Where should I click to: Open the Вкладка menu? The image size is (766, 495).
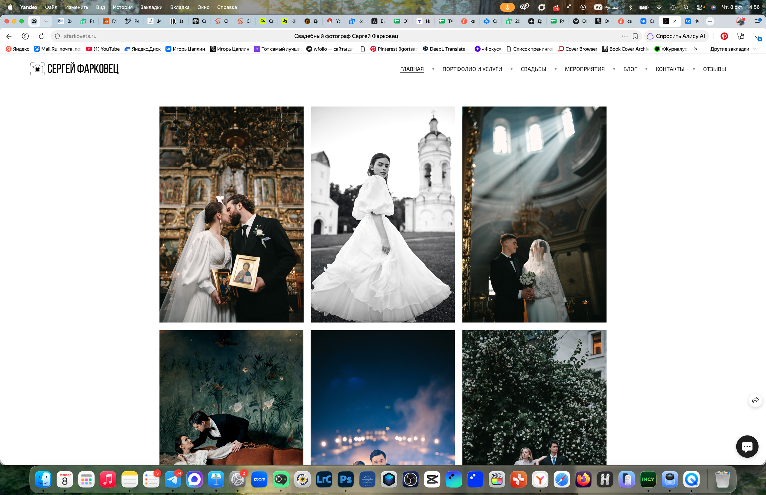pyautogui.click(x=180, y=7)
